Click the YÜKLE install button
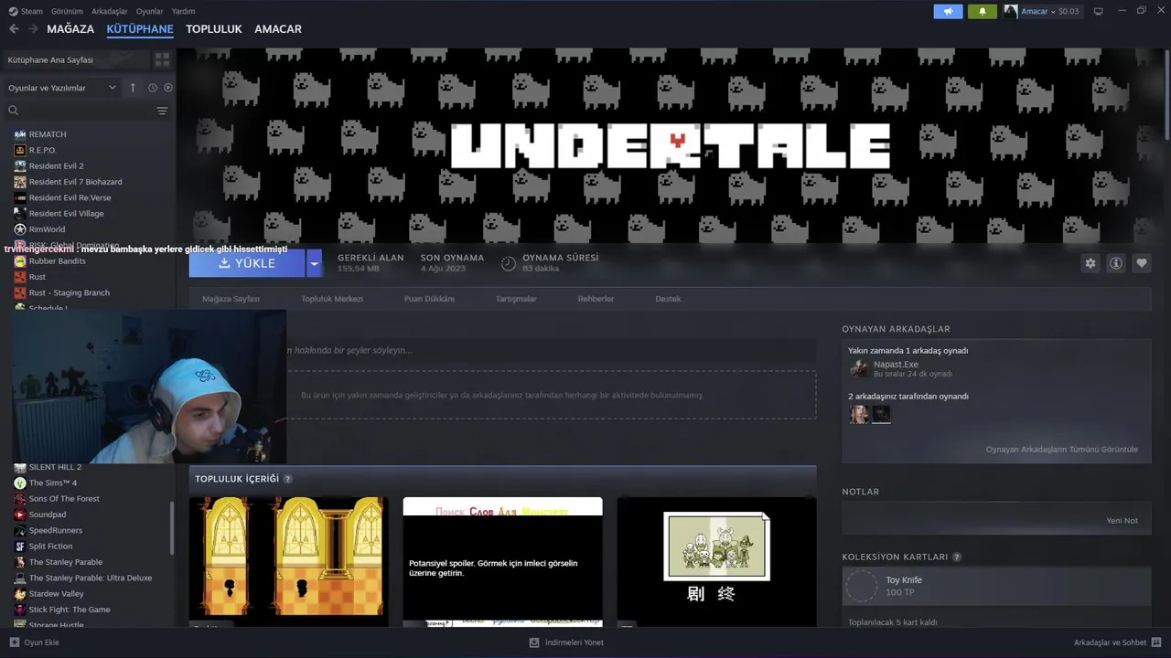Screen dimensions: 1171x658 247,263
